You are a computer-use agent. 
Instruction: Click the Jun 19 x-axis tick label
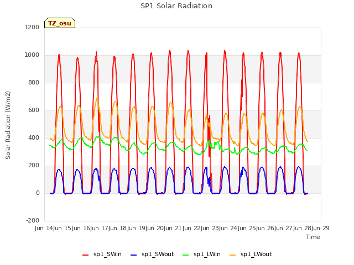coord(137,228)
